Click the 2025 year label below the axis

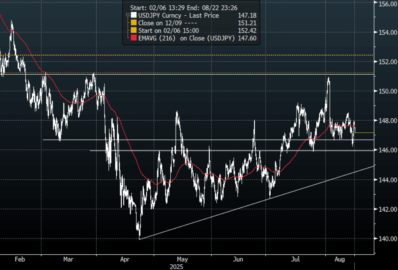pos(177,267)
